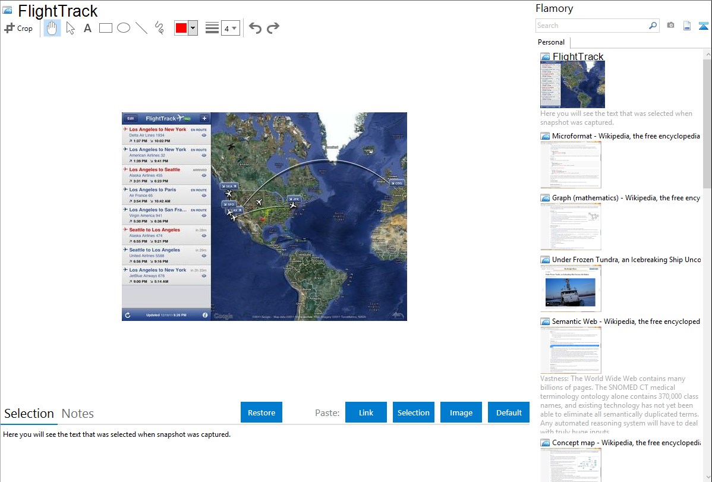Select 'Microformat - Wikipedia, the free encyclopedia' title

coord(626,136)
